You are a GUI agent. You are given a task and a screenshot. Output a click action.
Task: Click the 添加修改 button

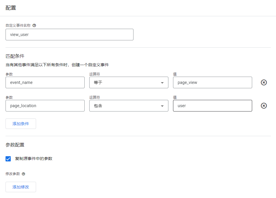click(20, 187)
